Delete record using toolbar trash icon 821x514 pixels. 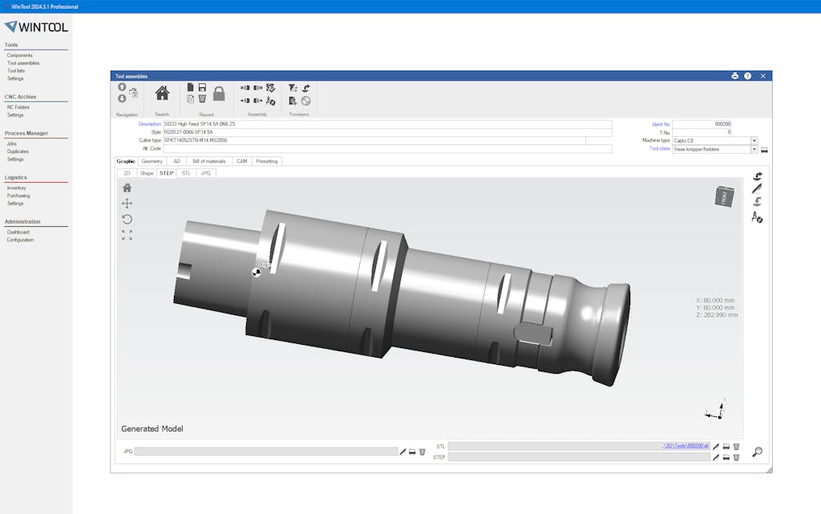pyautogui.click(x=202, y=99)
